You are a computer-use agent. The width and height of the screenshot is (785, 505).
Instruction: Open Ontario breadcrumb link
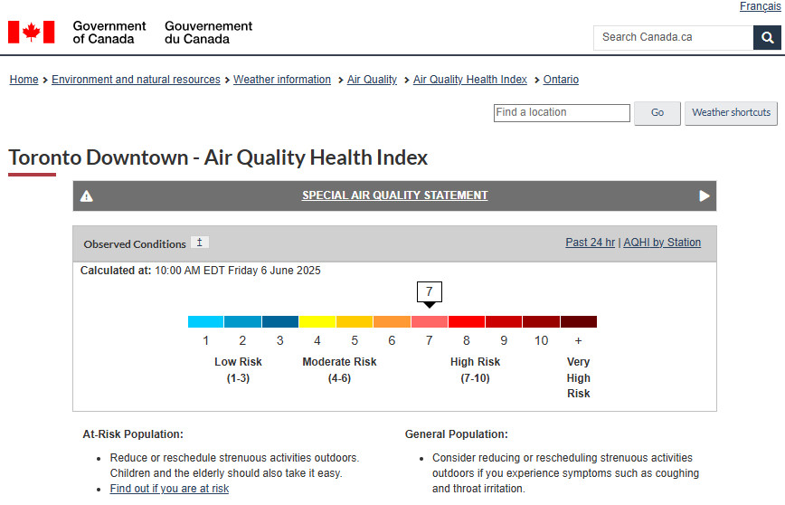click(x=561, y=79)
